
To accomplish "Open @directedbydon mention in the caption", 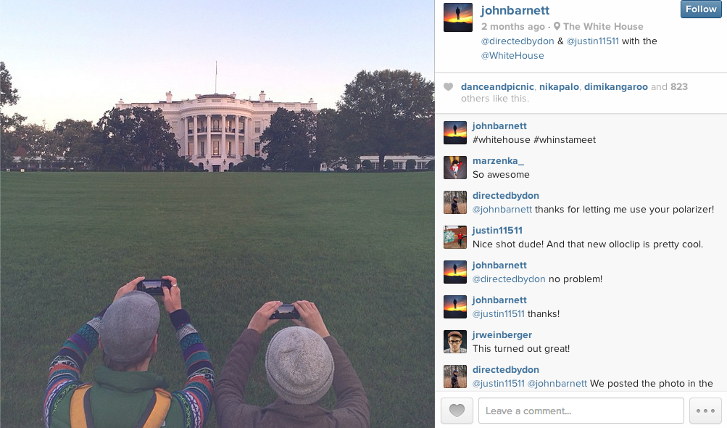I will [x=518, y=41].
